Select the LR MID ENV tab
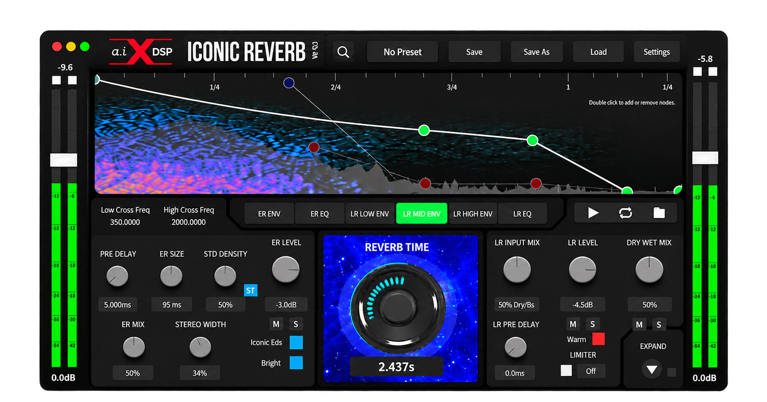This screenshot has width=767, height=402. 421,214
